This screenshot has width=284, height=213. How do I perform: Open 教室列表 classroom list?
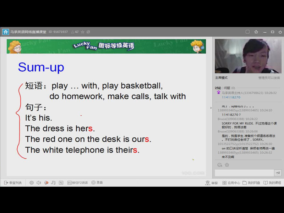13,182
